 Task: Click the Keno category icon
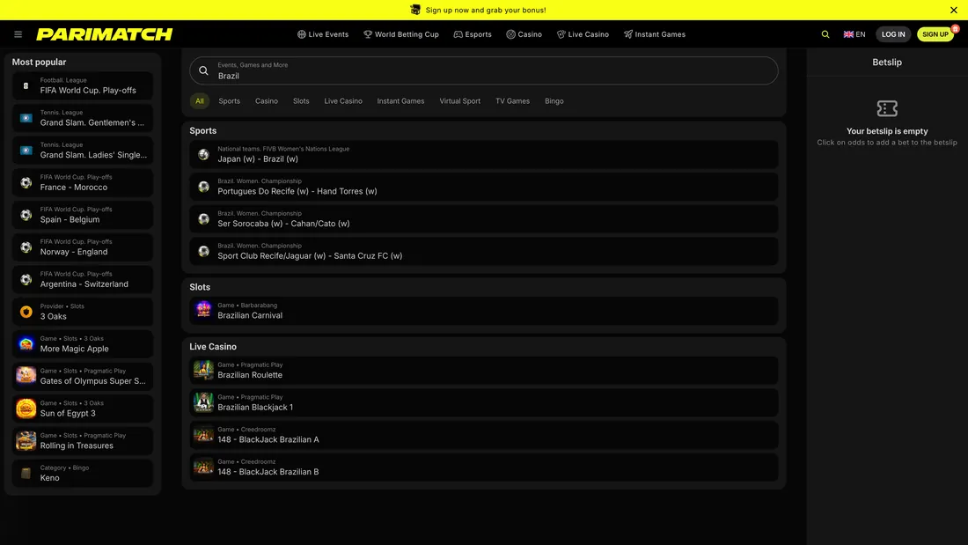tap(26, 474)
